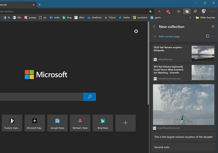Click the favorite star in address bar
Image resolution: width=218 pixels, height=153 pixels.
150,11
